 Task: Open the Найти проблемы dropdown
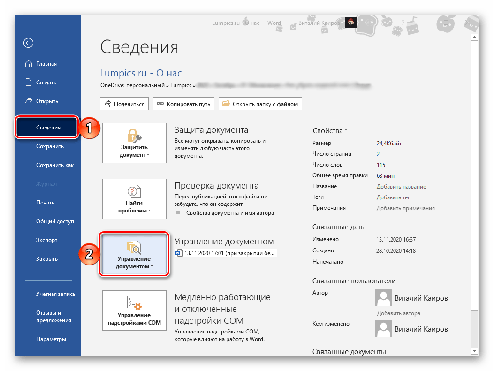(x=134, y=199)
